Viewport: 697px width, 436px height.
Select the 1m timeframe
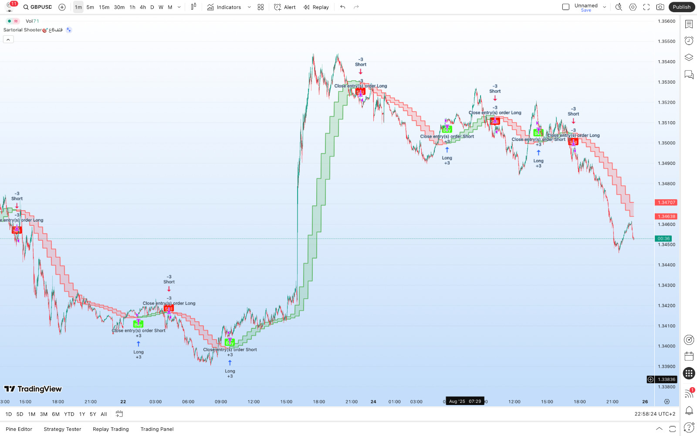pos(78,7)
